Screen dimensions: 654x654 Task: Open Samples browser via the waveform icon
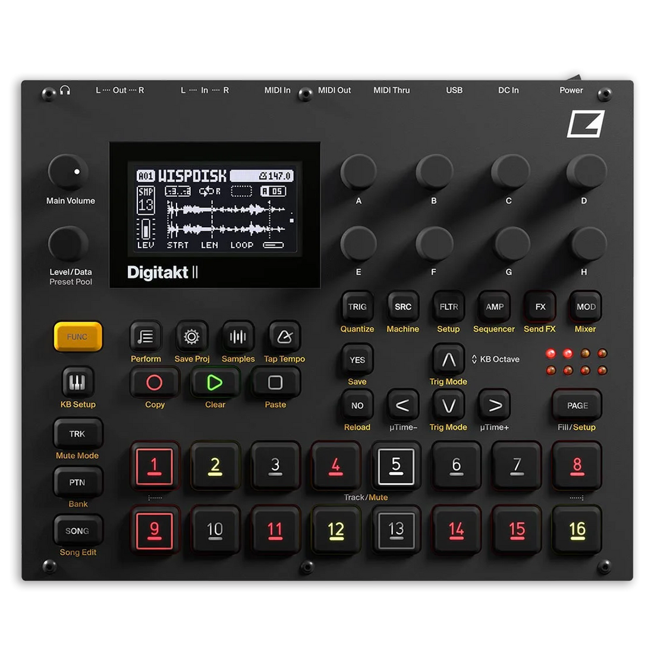(x=238, y=337)
